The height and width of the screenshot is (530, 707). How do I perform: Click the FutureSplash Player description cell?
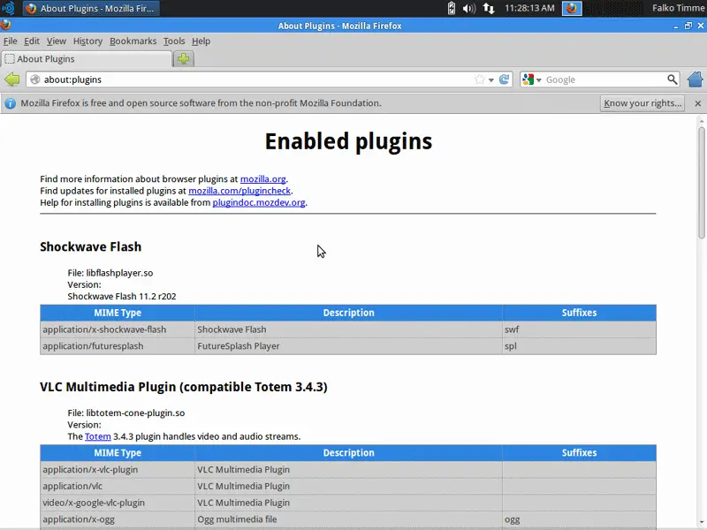348,346
